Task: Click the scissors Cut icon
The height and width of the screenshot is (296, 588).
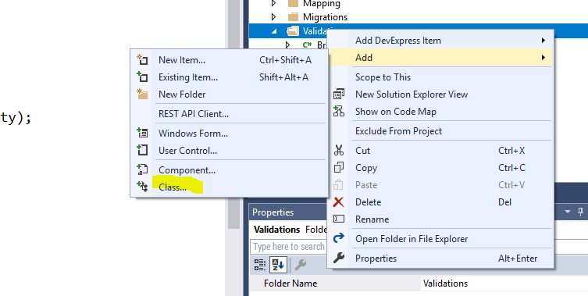Action: coord(339,151)
